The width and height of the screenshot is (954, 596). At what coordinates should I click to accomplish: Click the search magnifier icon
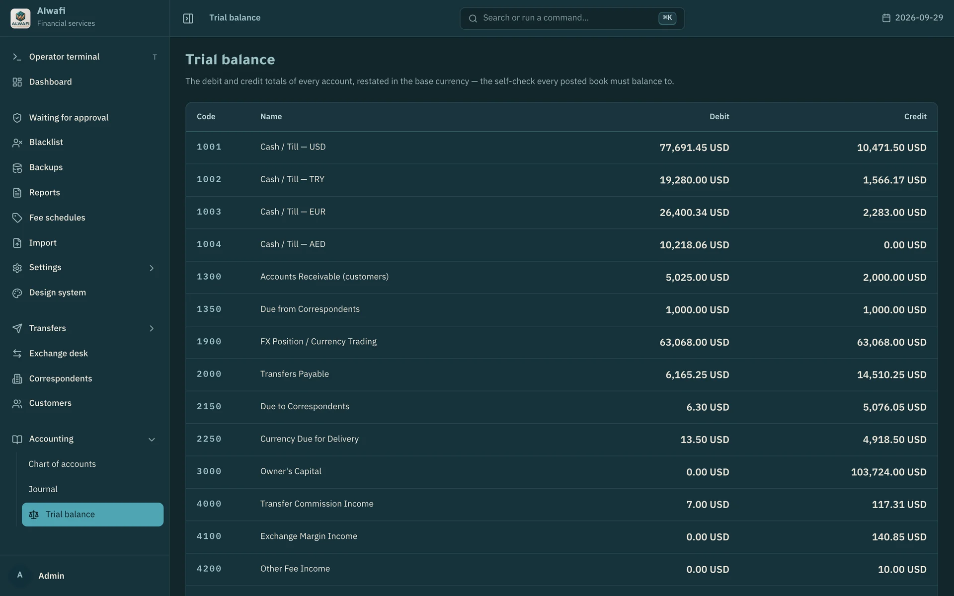[x=473, y=18]
